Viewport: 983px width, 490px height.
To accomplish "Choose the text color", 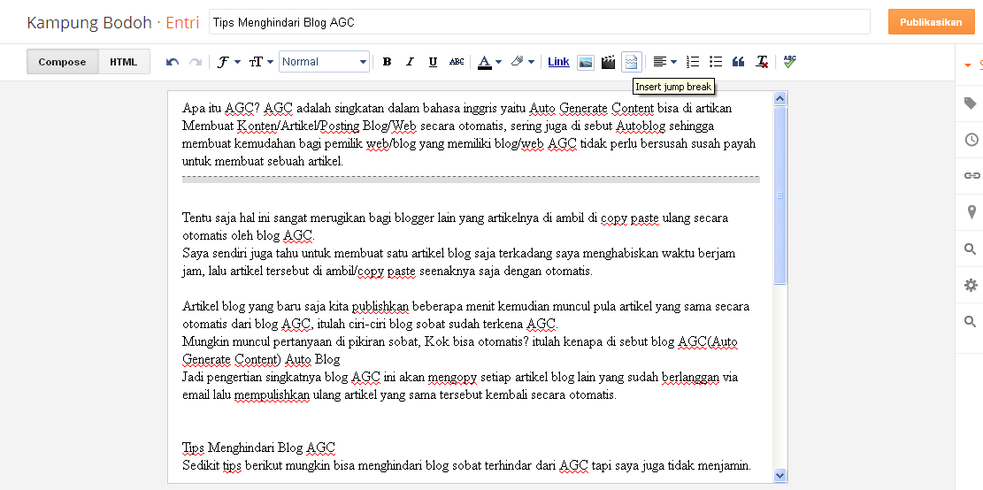I will tap(489, 62).
